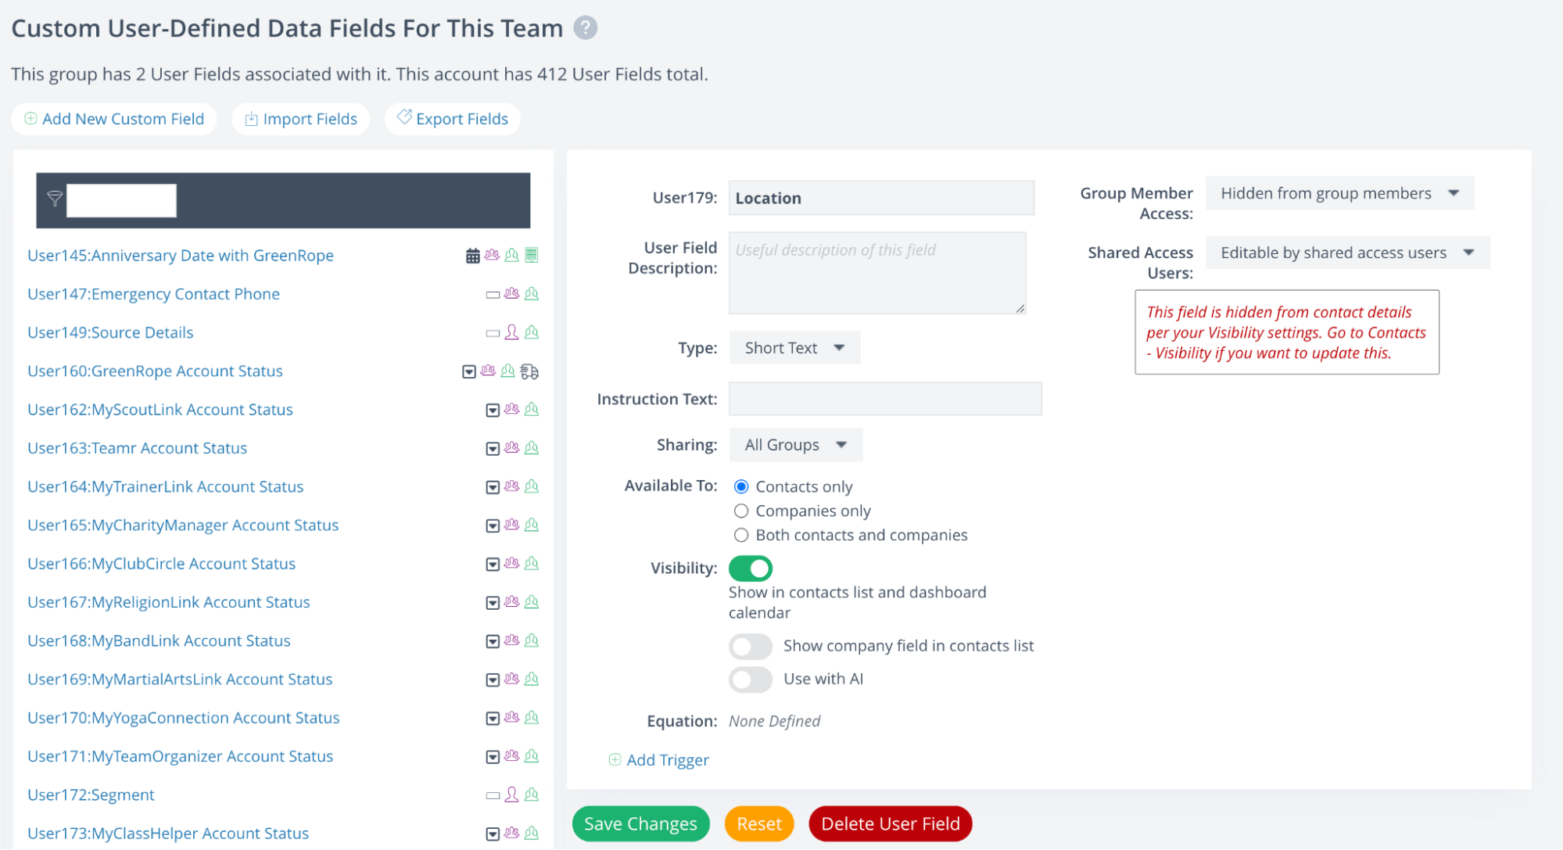Enable the Use with AI toggle
The image size is (1563, 850).
750,680
